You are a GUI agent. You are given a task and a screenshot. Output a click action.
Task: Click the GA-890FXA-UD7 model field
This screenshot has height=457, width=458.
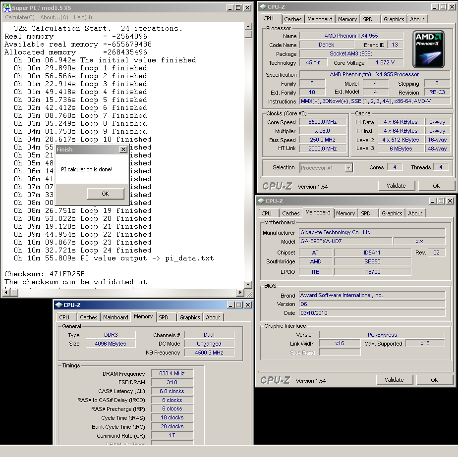[345, 241]
